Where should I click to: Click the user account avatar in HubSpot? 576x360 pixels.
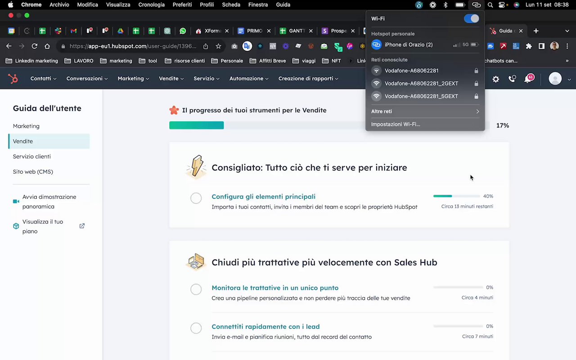(555, 79)
